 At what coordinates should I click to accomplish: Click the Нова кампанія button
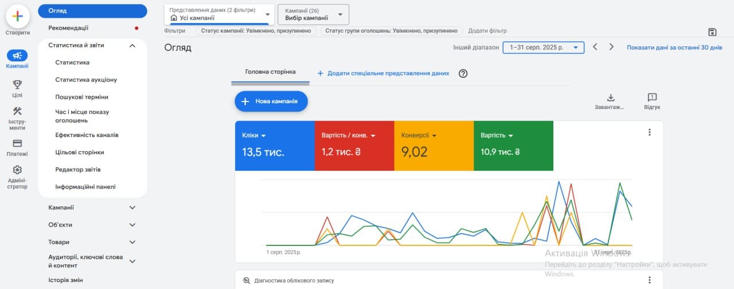click(x=271, y=101)
